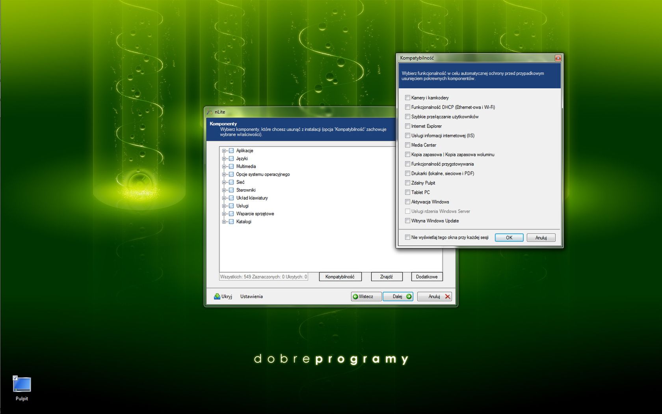
Task: Expand the Multimedia tree node
Action: (x=224, y=166)
